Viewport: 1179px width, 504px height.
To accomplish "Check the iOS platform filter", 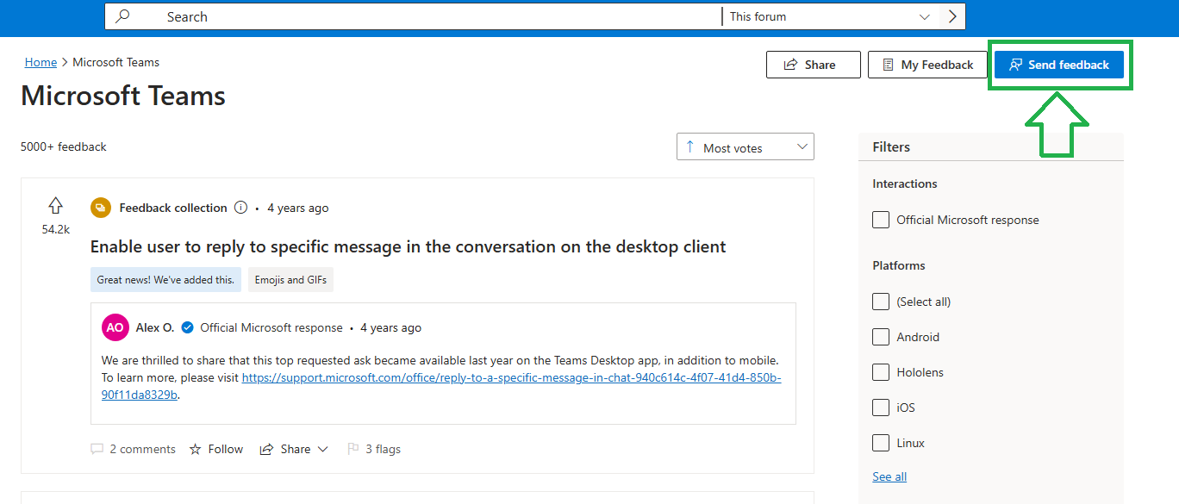I will [881, 408].
